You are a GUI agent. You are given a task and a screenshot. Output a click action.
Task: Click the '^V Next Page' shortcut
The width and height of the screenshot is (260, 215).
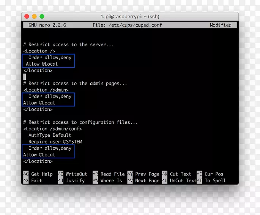pyautogui.click(x=143, y=180)
